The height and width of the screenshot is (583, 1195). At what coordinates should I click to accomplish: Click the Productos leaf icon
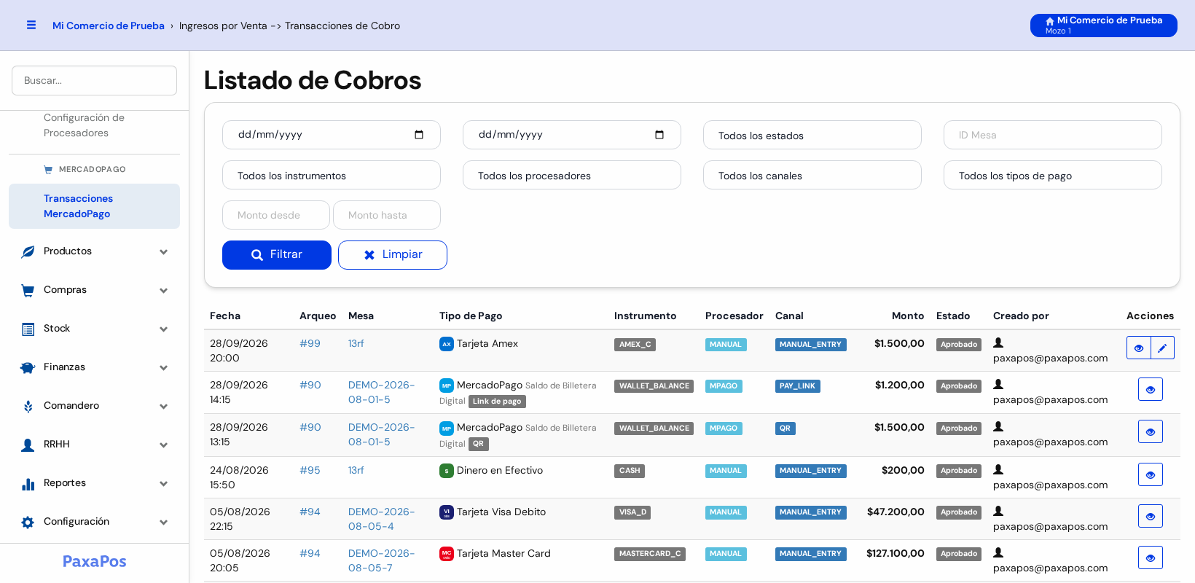(28, 251)
